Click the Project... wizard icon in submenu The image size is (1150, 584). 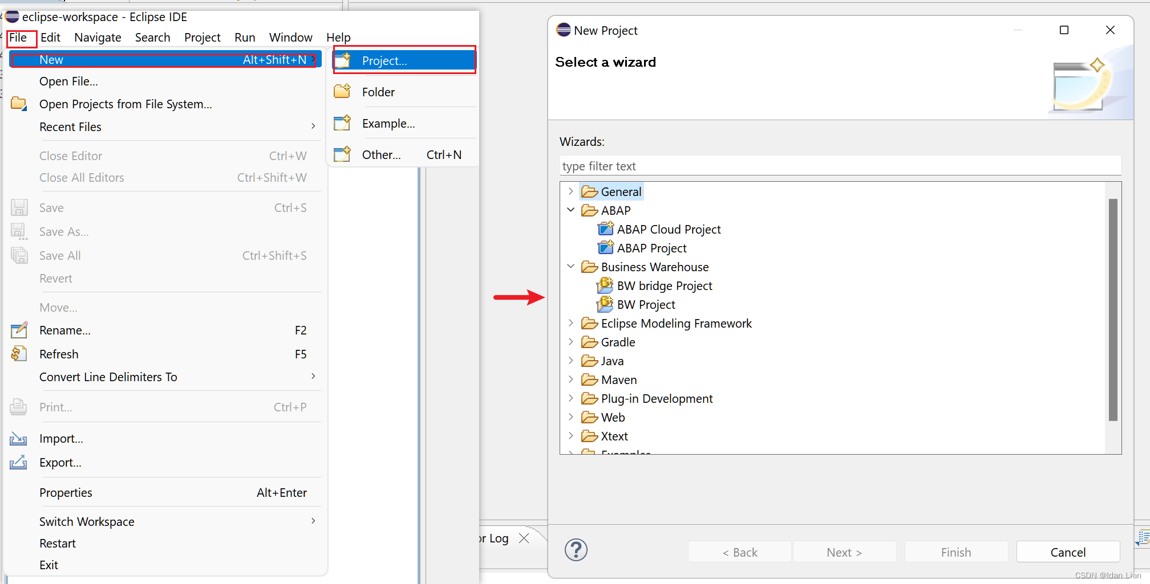click(x=343, y=60)
